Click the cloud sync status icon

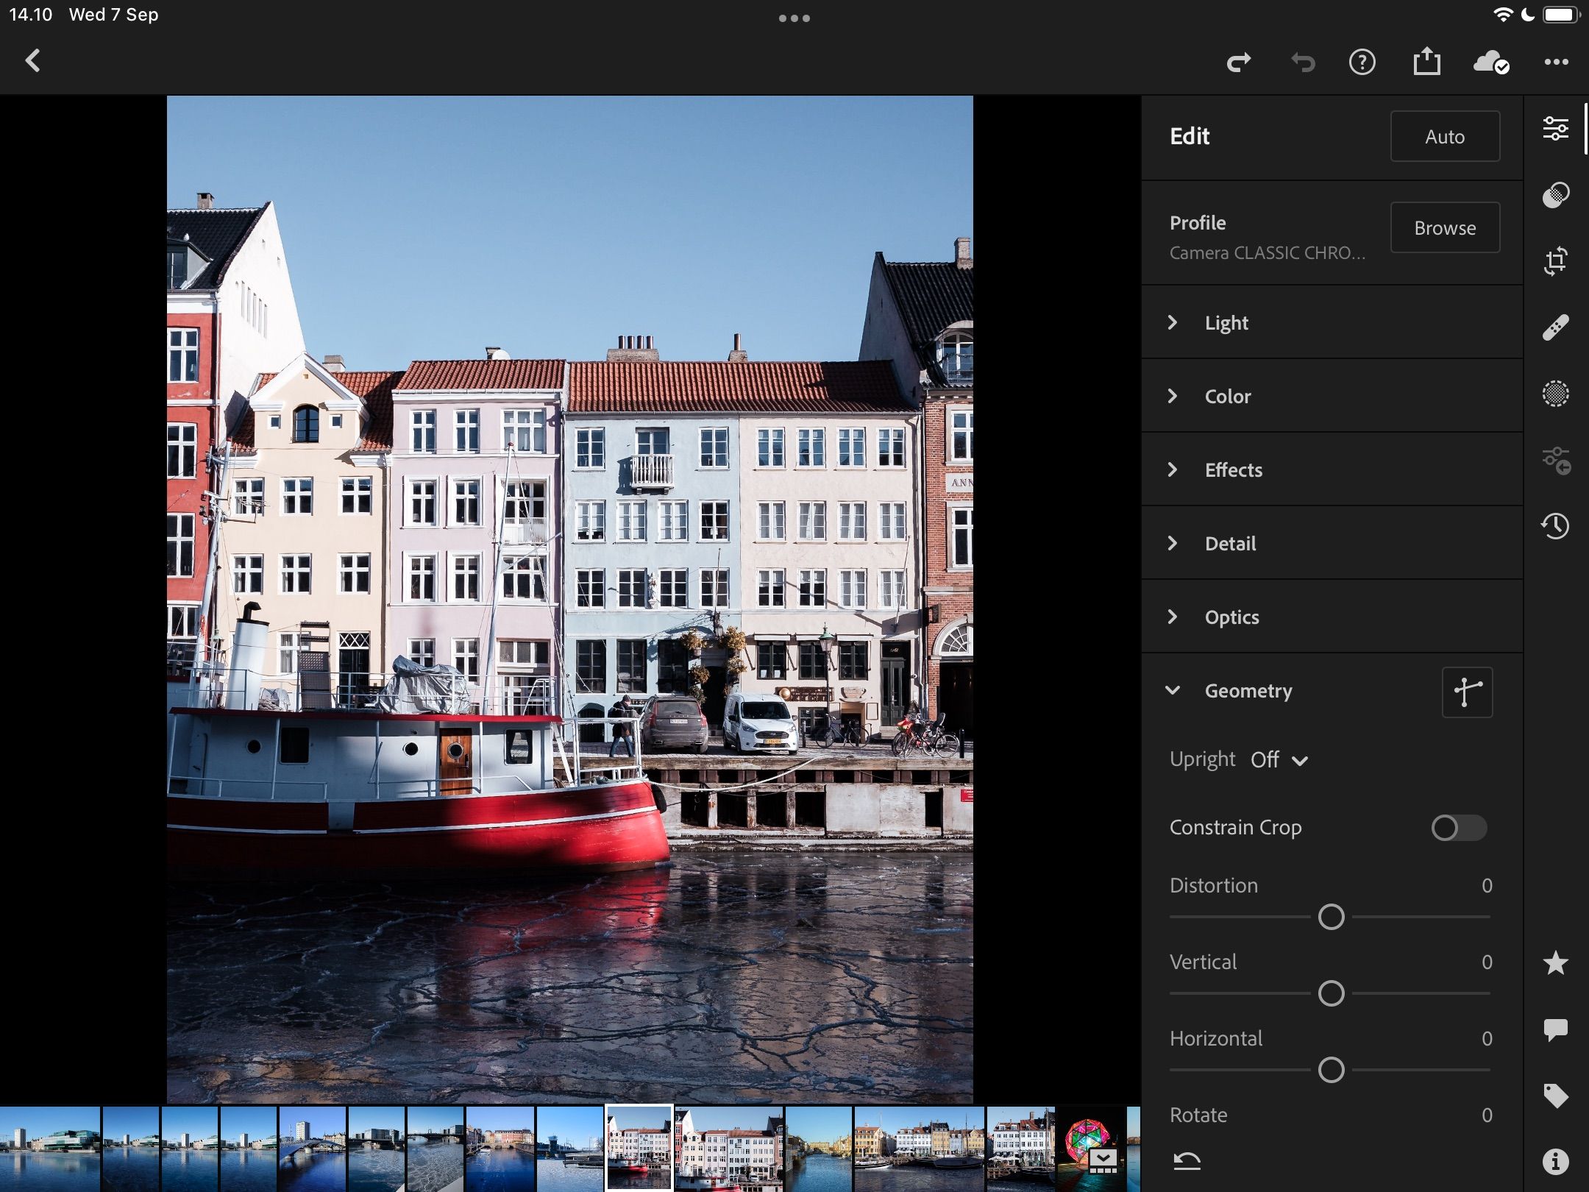[x=1491, y=62]
